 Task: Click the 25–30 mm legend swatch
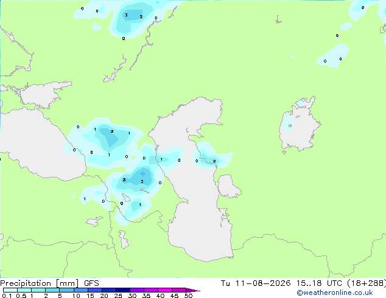(123, 290)
